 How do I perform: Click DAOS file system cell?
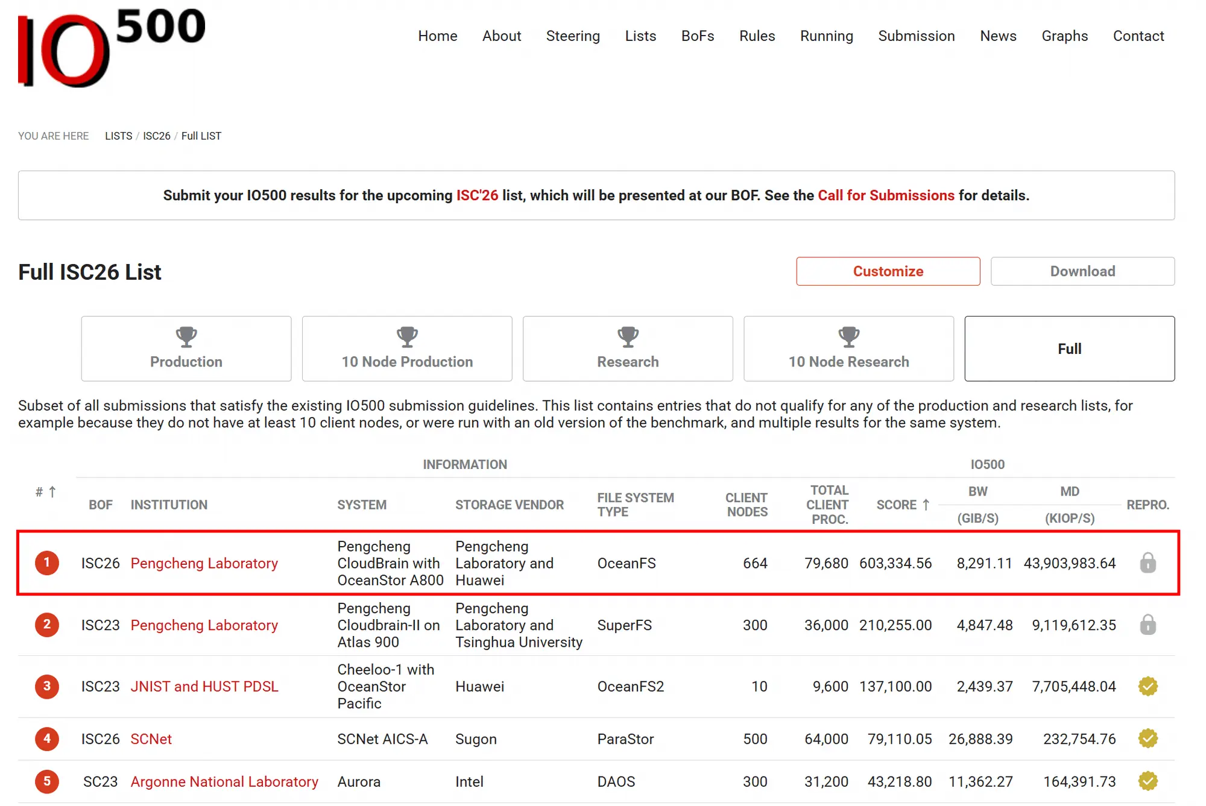[616, 781]
